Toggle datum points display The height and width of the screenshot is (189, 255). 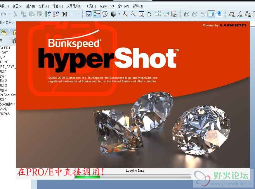(x=248, y=14)
